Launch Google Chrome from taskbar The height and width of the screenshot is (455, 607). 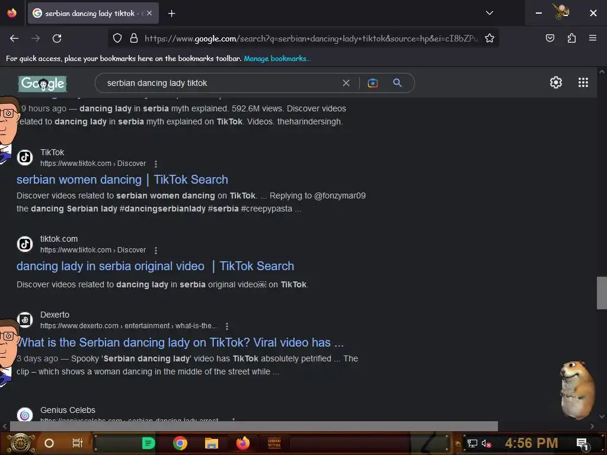(x=180, y=443)
